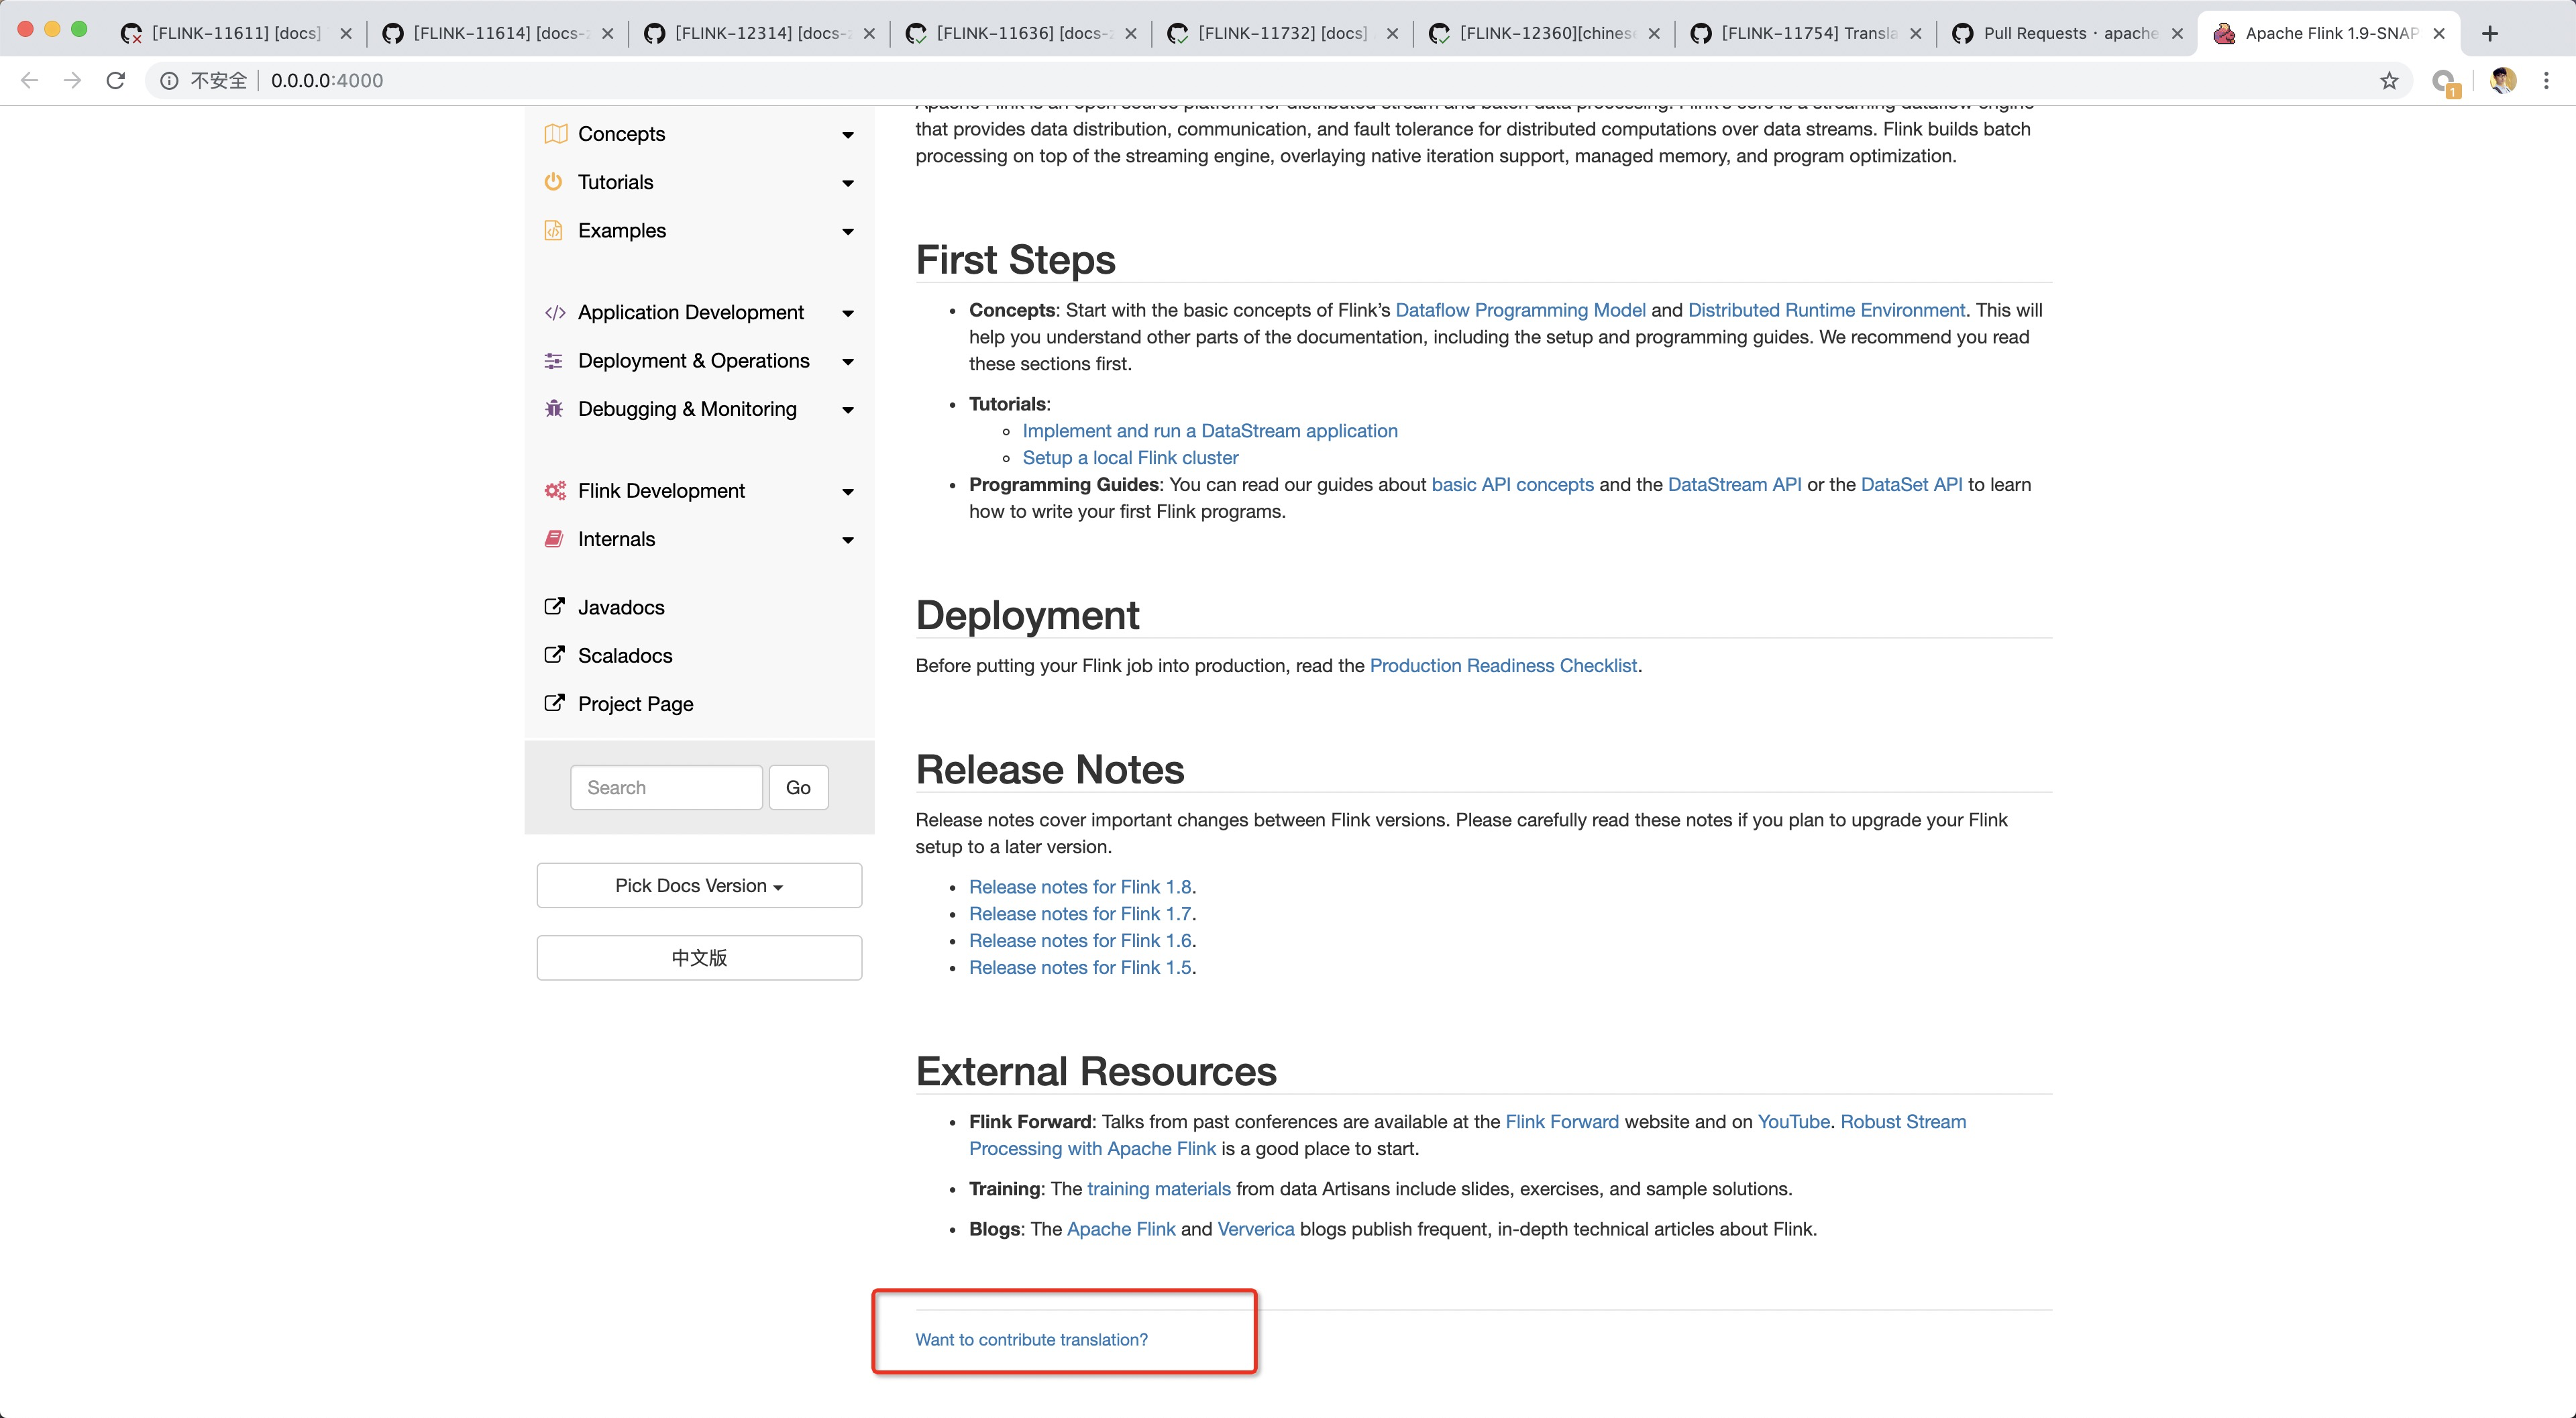
Task: Expand the Flink Development arrow
Action: tap(848, 491)
